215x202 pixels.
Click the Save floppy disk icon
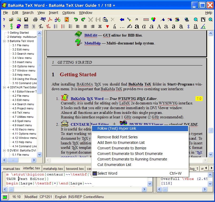click(x=26, y=19)
